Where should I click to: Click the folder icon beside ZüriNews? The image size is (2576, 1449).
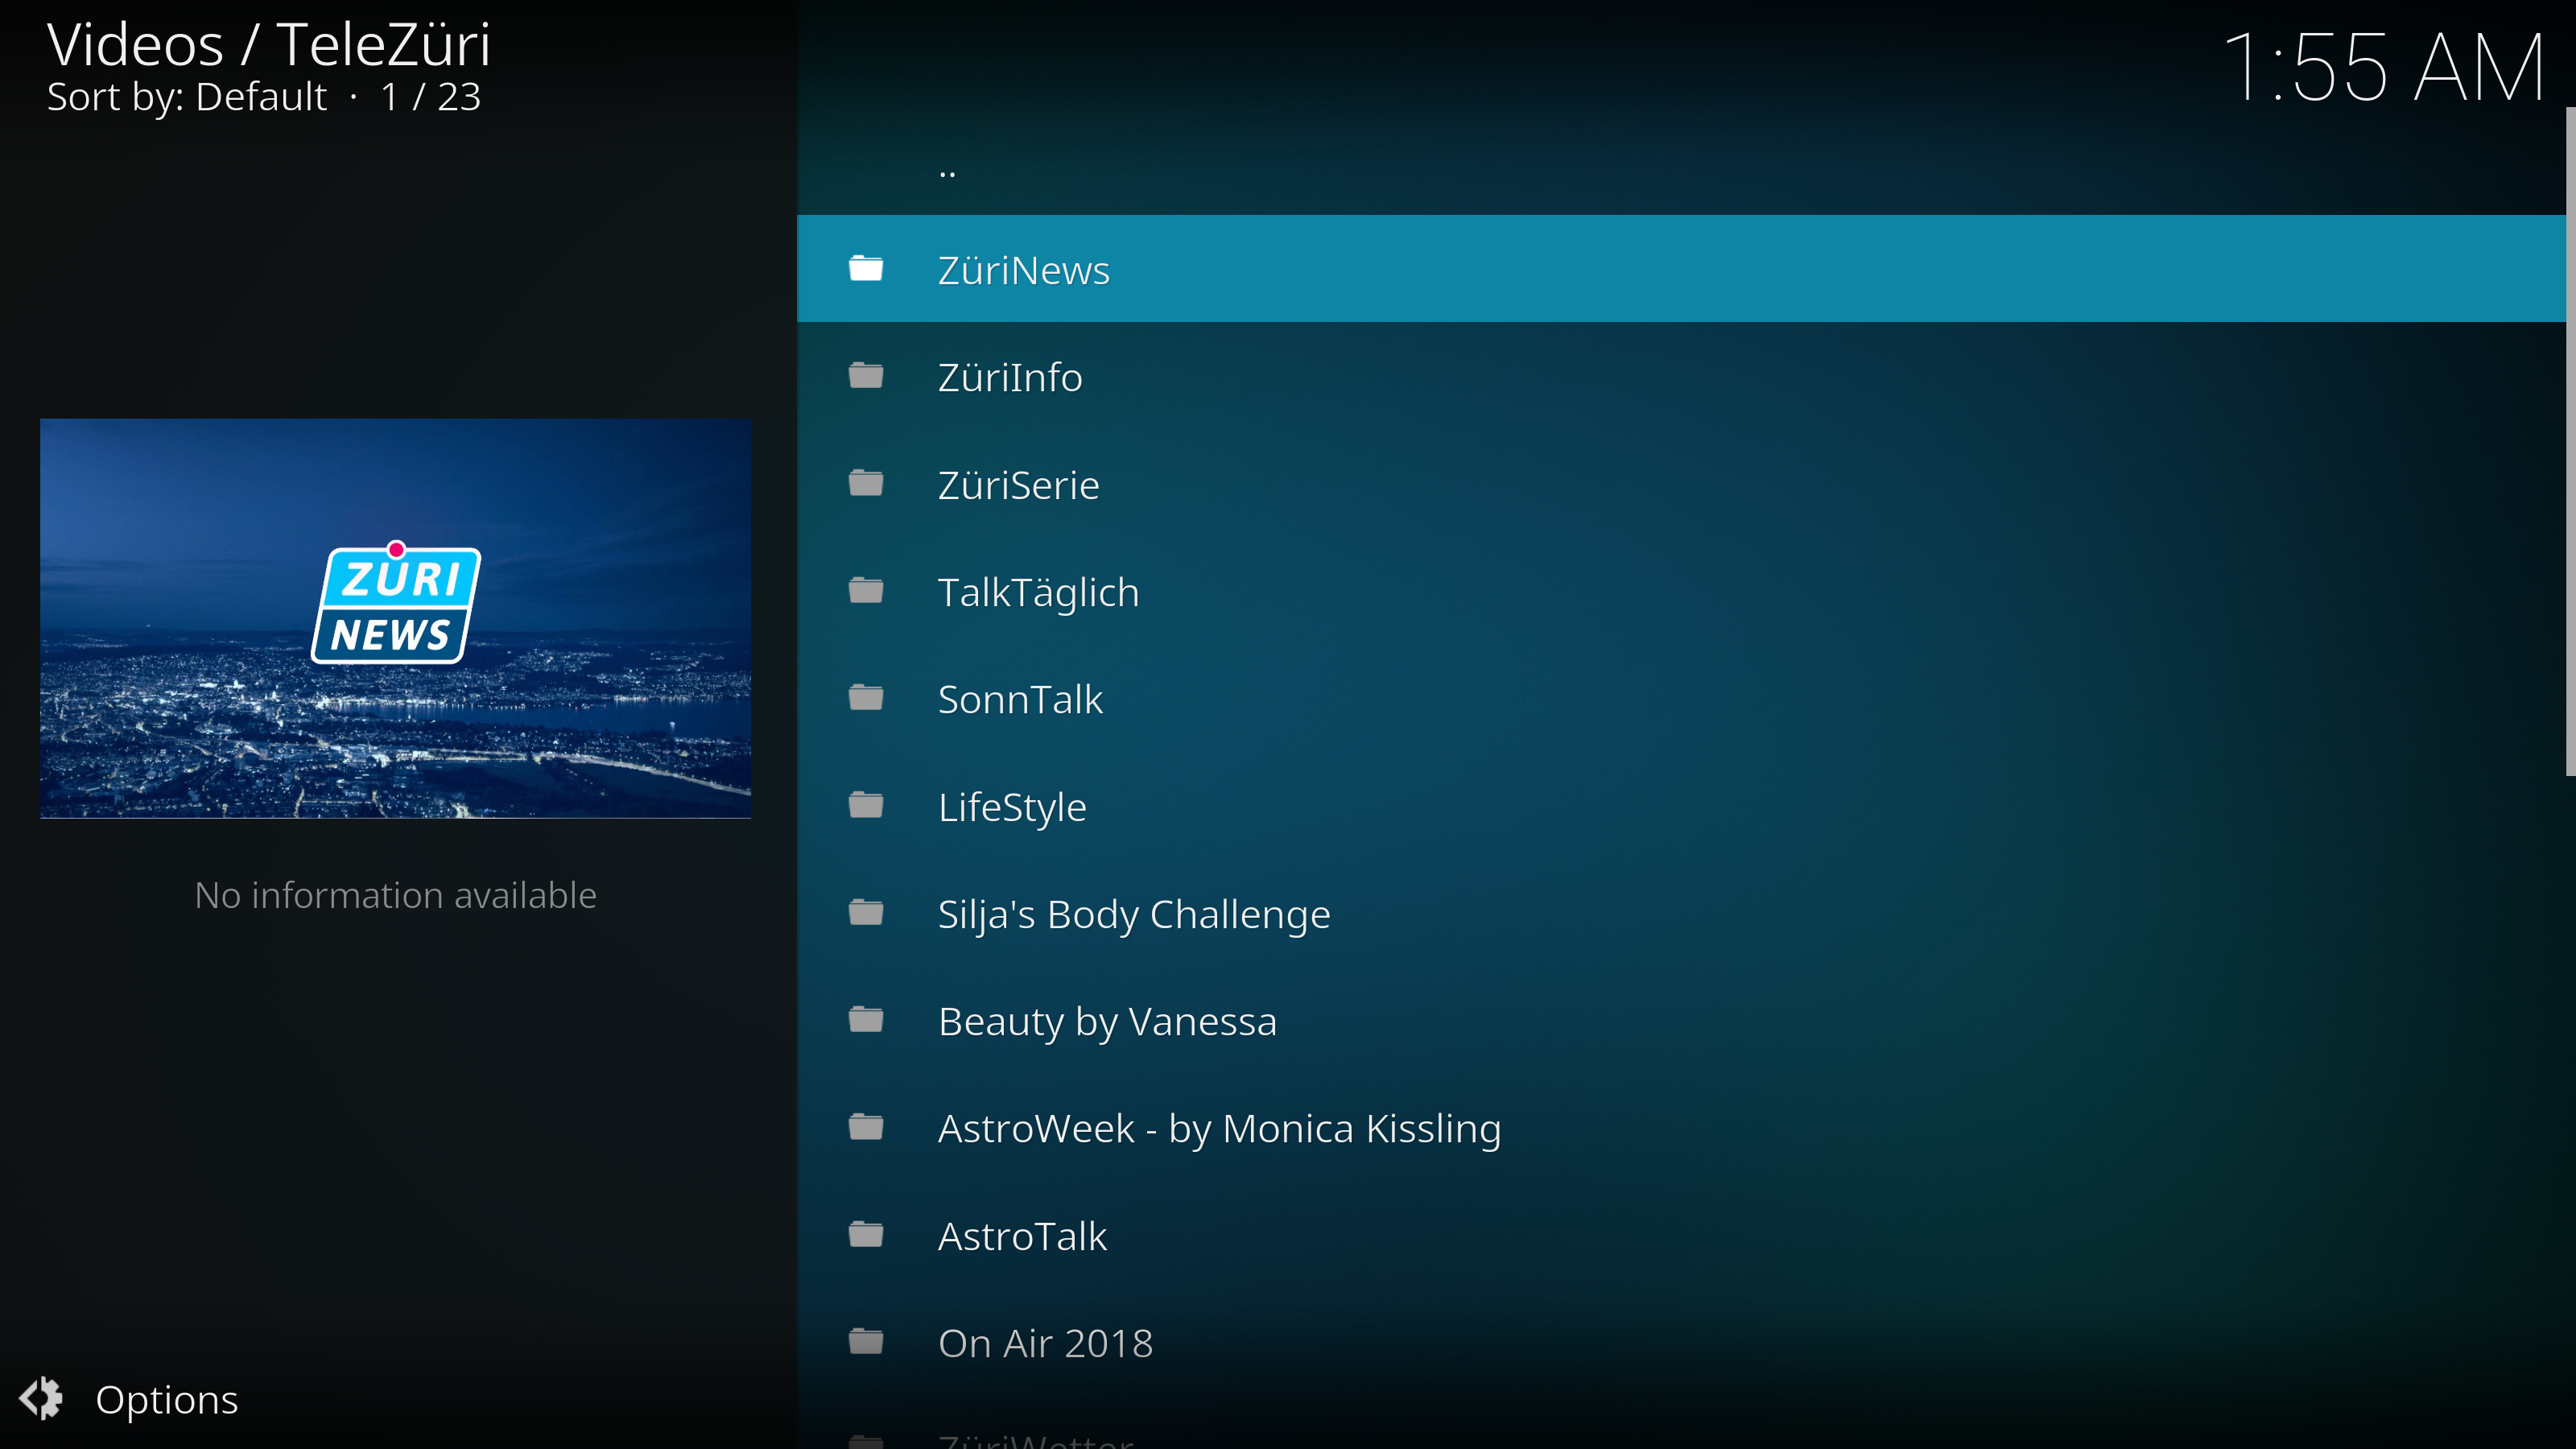pyautogui.click(x=866, y=269)
